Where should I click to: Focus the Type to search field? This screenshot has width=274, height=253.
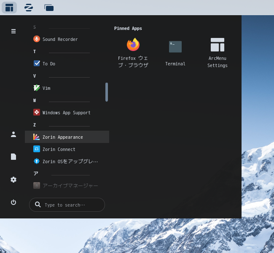pos(67,205)
